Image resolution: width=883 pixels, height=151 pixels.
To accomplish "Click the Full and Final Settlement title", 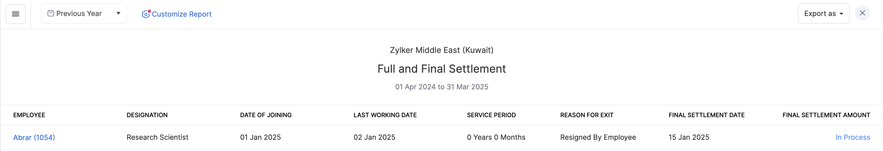I will click(441, 69).
